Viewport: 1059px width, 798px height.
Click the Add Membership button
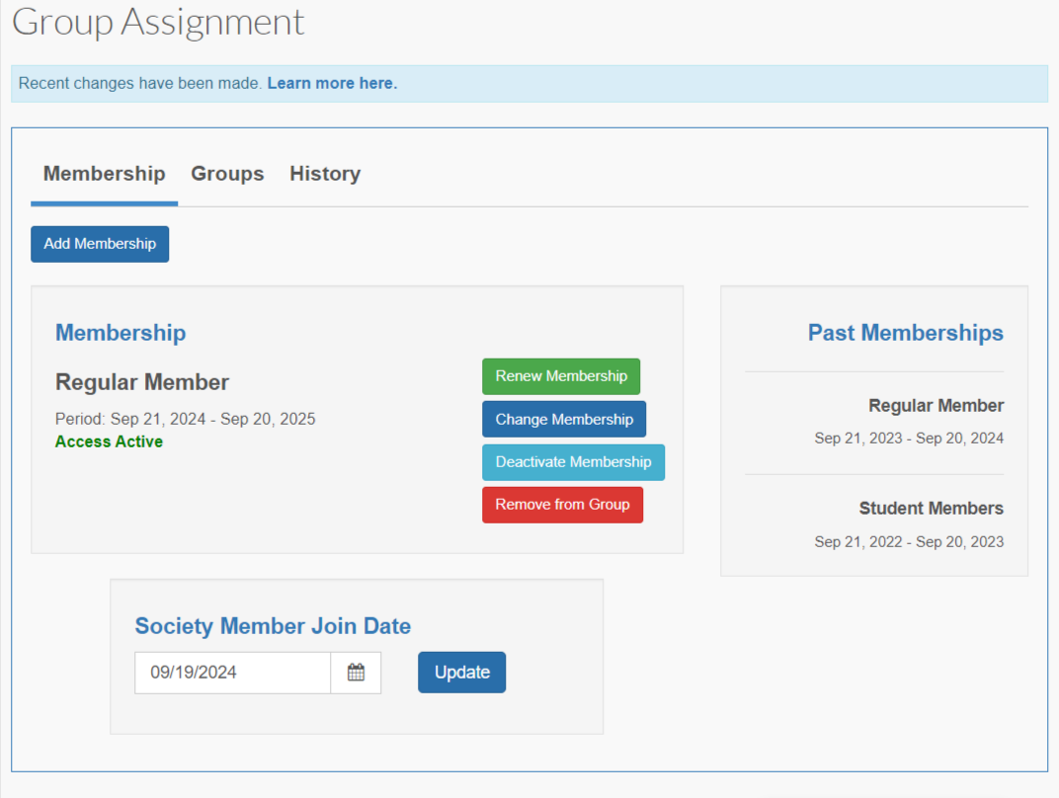pyautogui.click(x=100, y=244)
